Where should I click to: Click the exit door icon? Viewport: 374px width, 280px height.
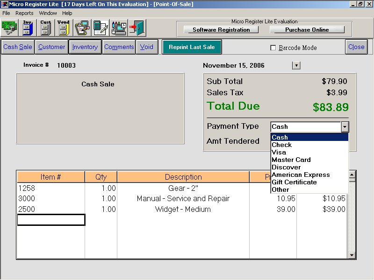click(x=137, y=28)
